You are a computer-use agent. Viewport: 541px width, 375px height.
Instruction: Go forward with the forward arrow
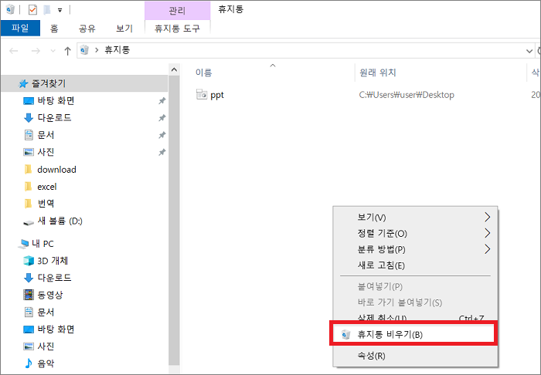click(x=36, y=51)
